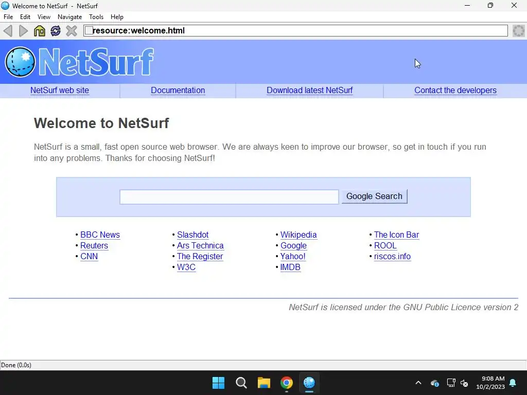The height and width of the screenshot is (395, 527).
Task: Go to the CNN link
Action: coord(89,256)
